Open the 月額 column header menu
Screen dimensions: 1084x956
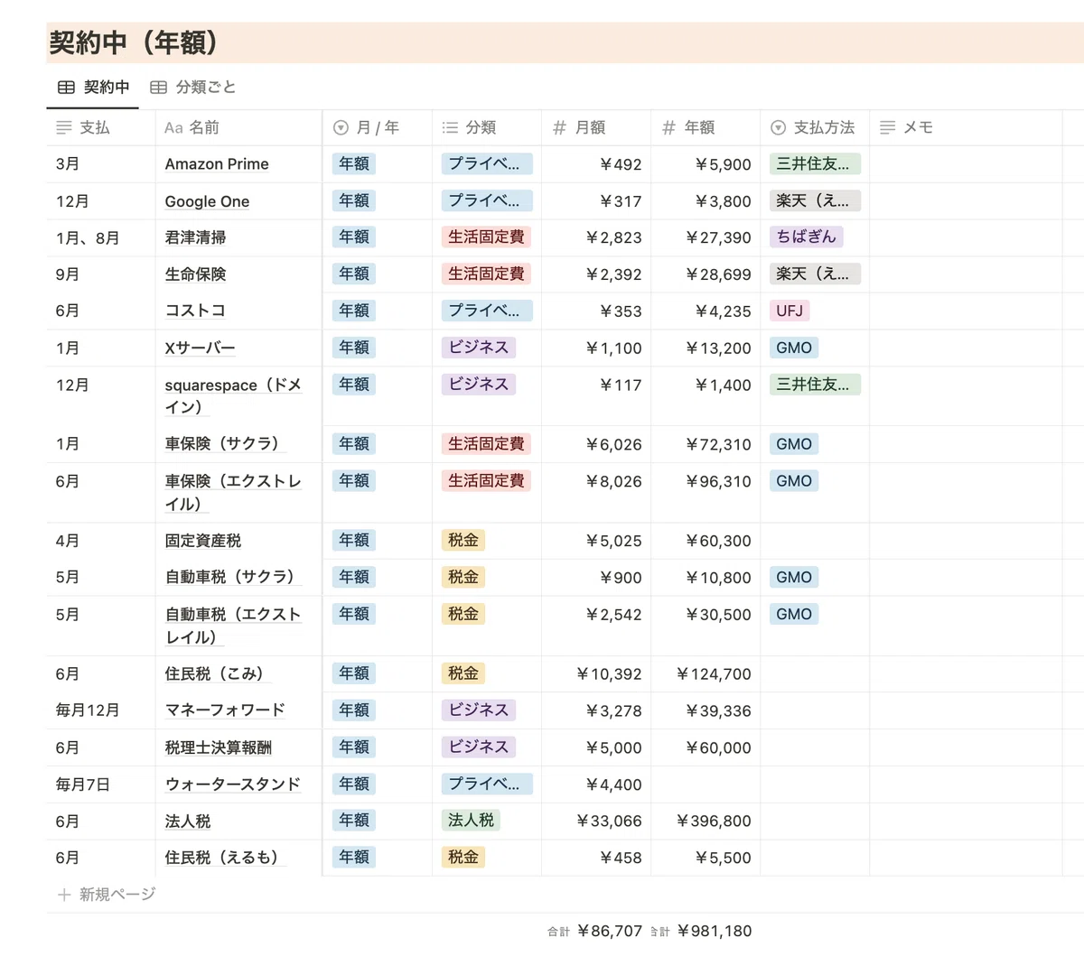pyautogui.click(x=596, y=128)
